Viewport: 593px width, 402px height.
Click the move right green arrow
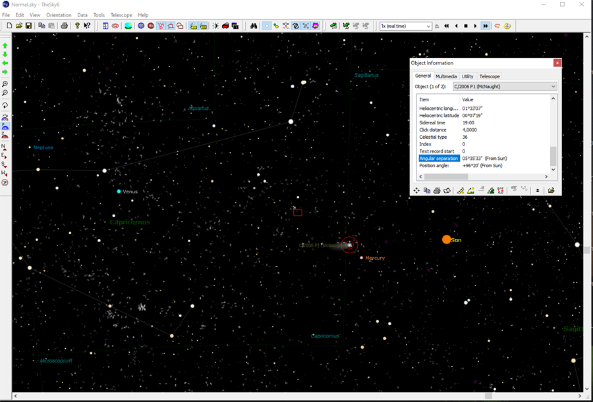(5, 72)
